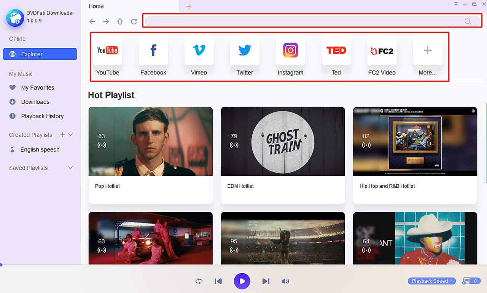Collapse the Saved Playlists section
This screenshot has height=293, width=487.
point(70,168)
